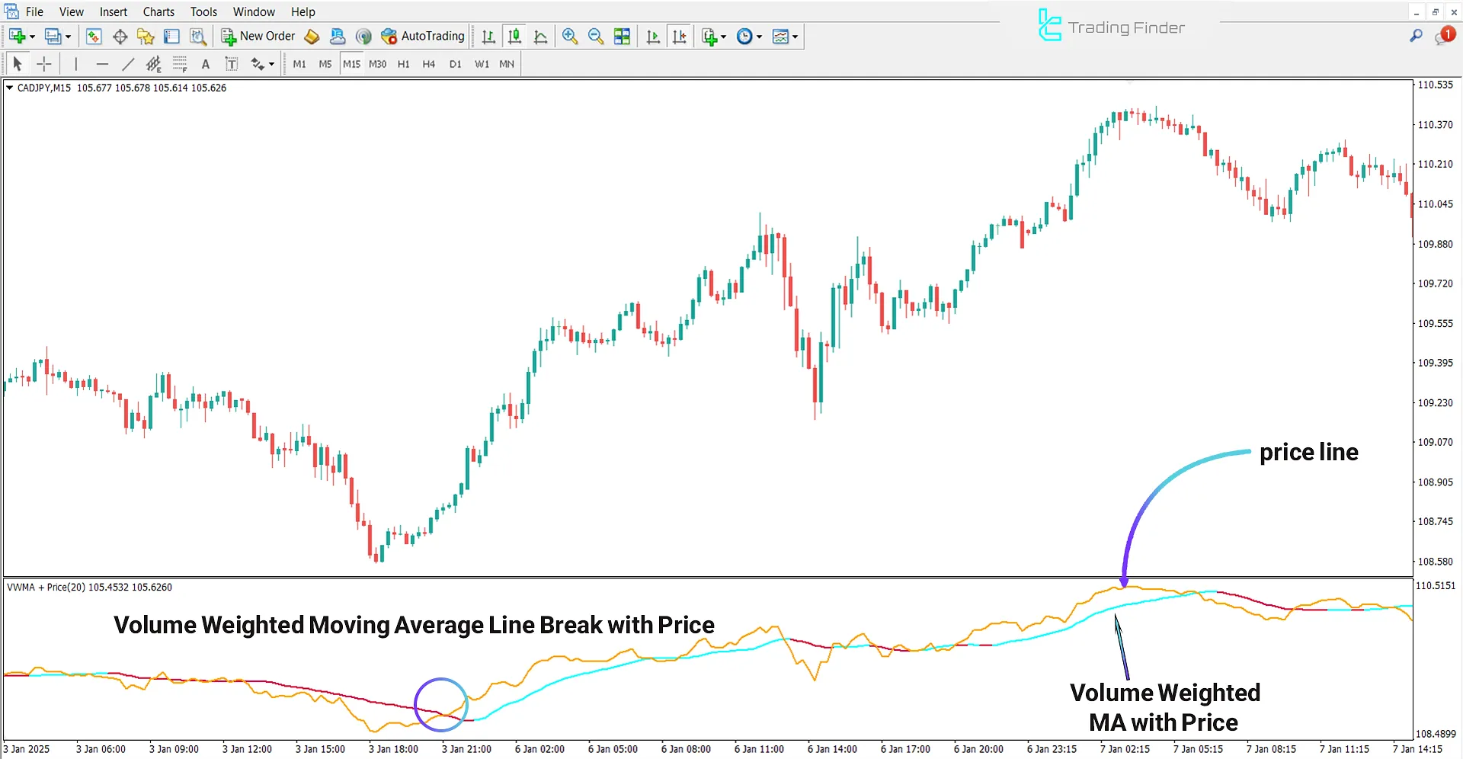Select the crosshair cursor tool
The height and width of the screenshot is (759, 1463).
tap(44, 64)
